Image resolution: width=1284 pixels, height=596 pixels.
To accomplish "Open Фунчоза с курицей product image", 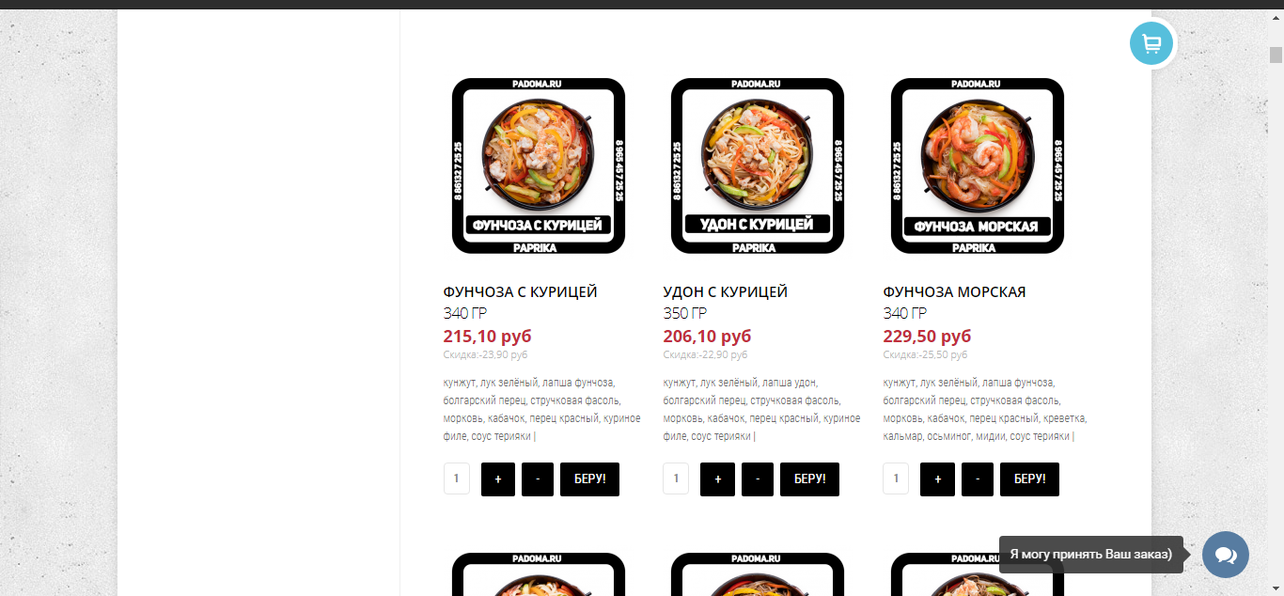I will tap(539, 166).
